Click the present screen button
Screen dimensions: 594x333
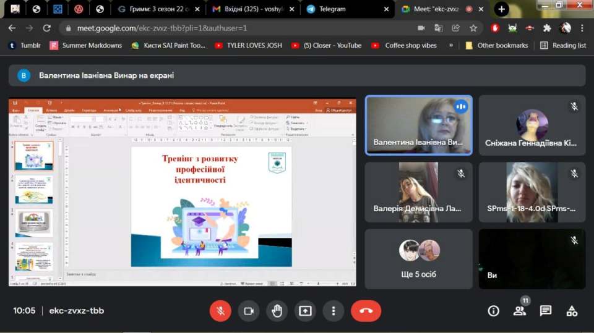coord(305,311)
